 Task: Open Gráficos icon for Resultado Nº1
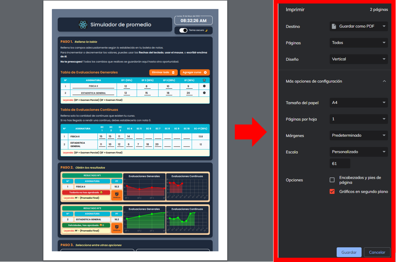coord(117,195)
